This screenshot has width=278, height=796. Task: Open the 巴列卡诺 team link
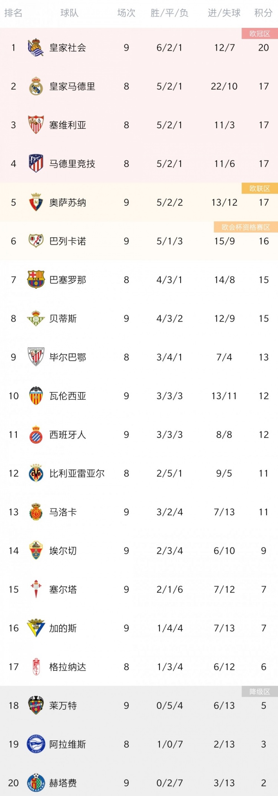click(68, 241)
